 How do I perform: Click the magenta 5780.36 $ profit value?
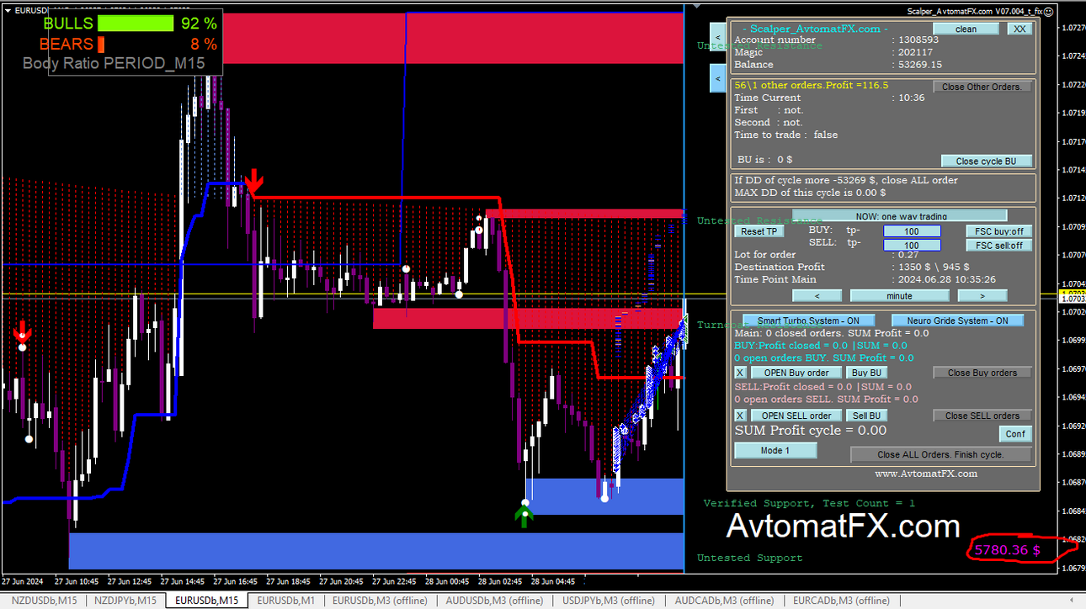1007,550
